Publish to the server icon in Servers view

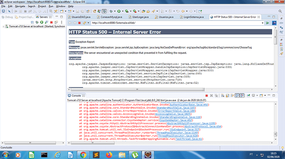pyautogui.click(x=56, y=22)
